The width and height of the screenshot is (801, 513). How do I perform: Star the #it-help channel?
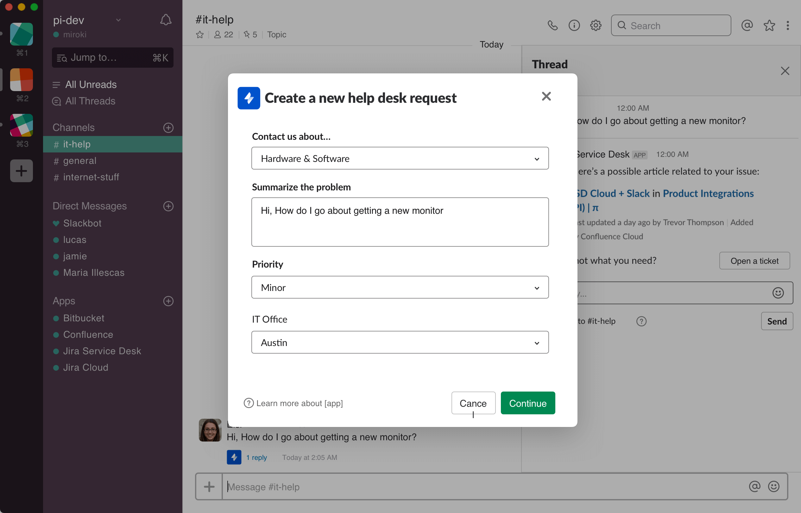click(200, 35)
